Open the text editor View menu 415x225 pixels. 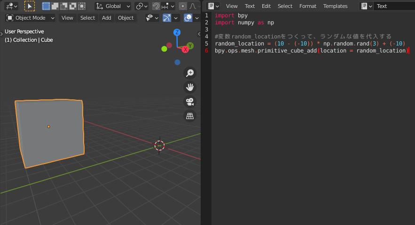pos(232,6)
